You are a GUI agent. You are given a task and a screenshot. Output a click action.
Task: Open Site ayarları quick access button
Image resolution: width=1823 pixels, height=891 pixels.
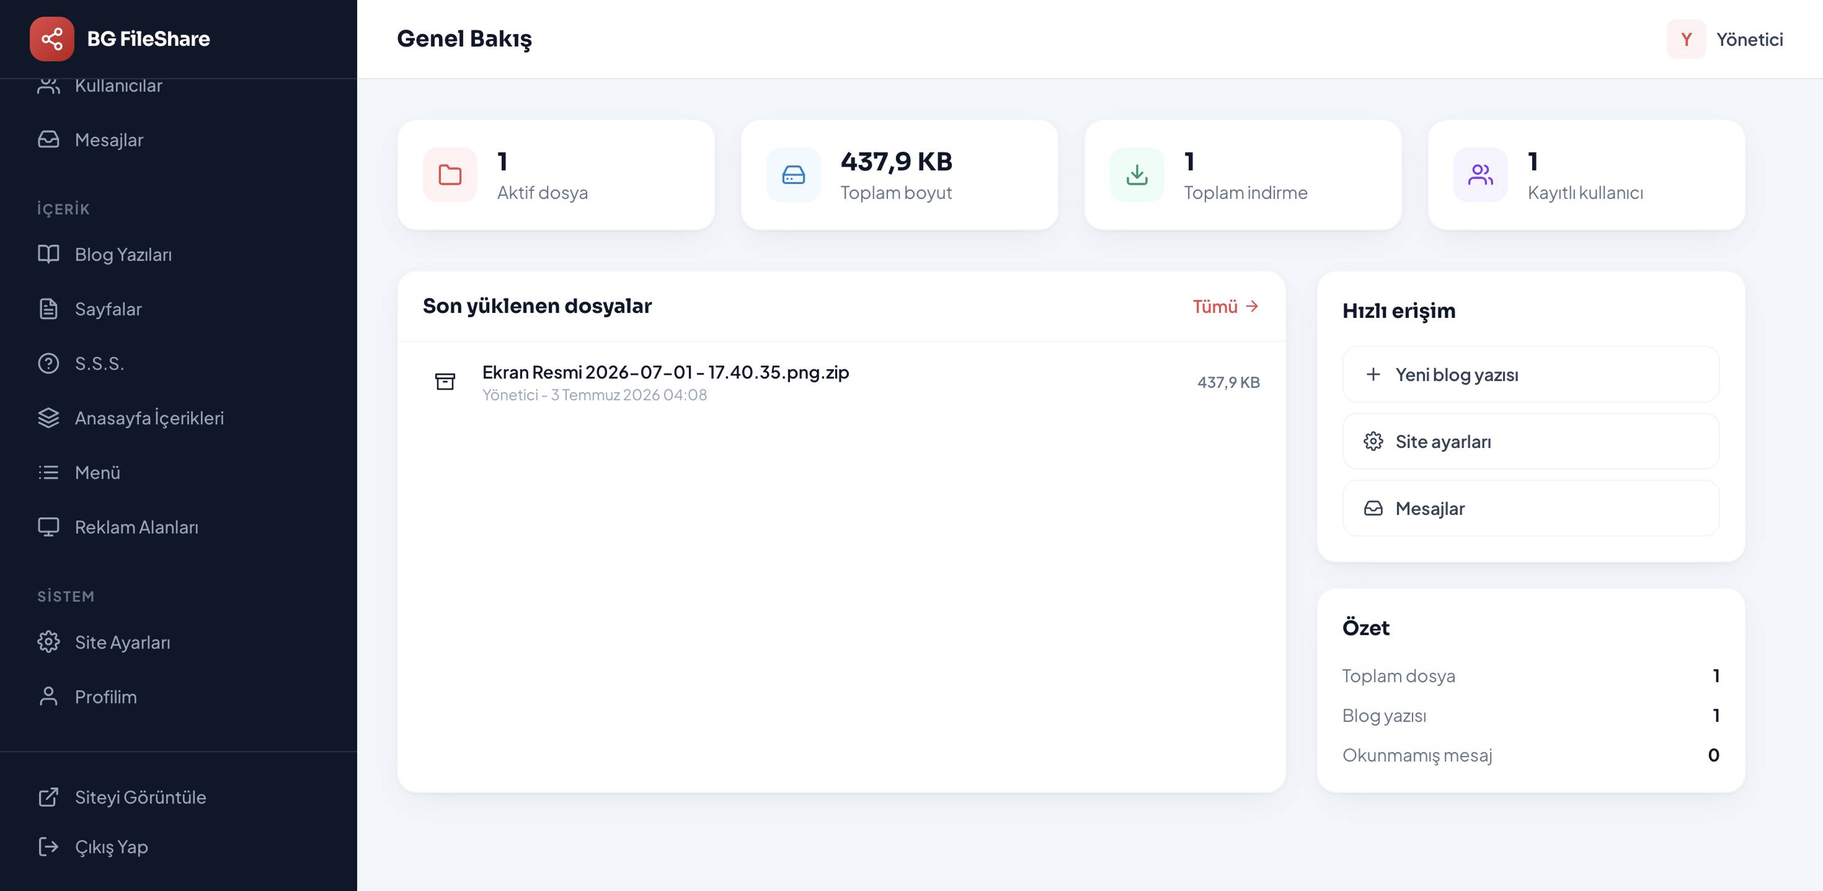1531,441
